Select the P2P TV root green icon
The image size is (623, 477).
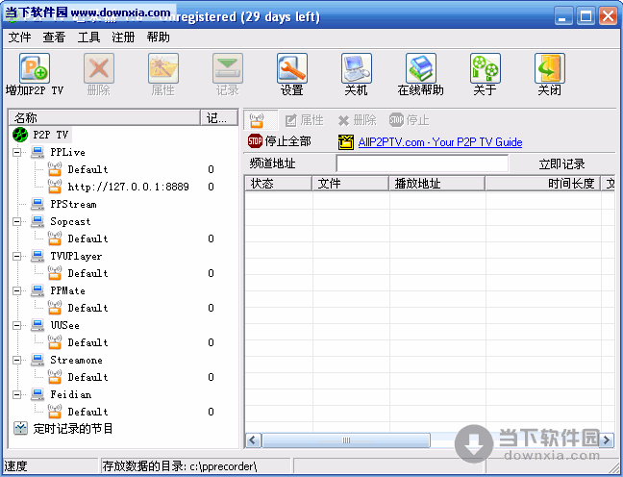[20, 135]
